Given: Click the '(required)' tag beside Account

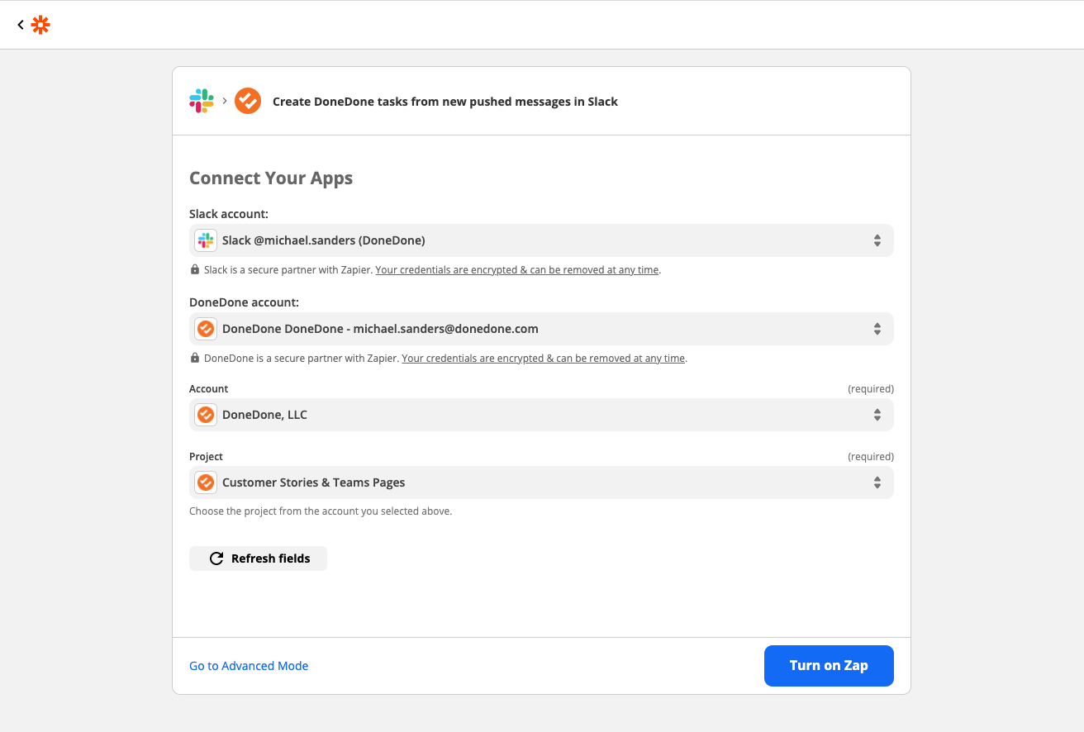Looking at the screenshot, I should (871, 389).
